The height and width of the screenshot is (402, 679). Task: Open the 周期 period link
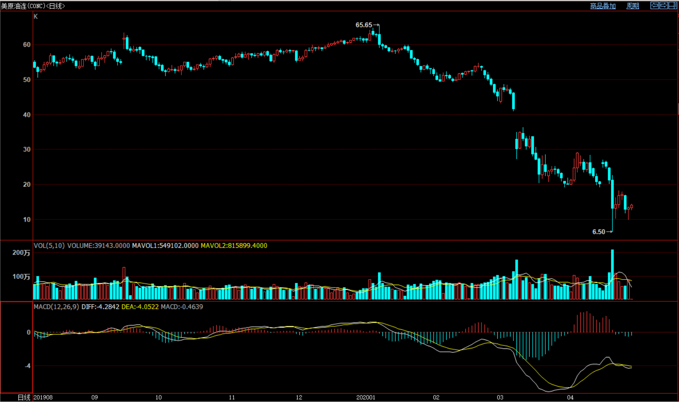pos(633,6)
